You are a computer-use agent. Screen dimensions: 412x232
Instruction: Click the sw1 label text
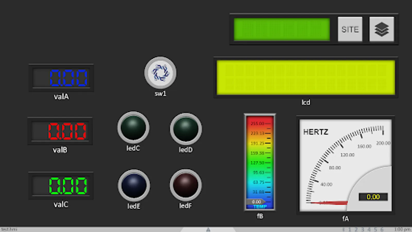(x=160, y=94)
